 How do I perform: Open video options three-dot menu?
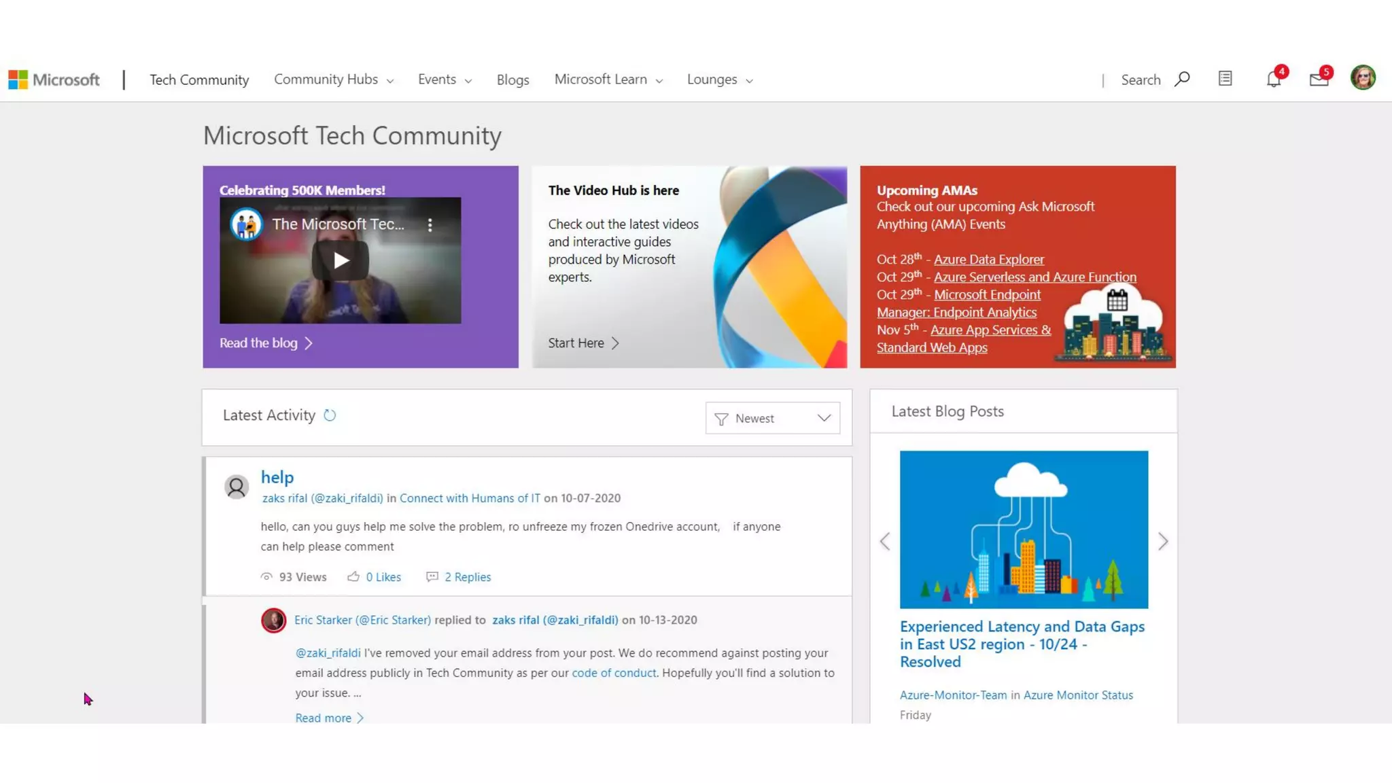click(430, 225)
